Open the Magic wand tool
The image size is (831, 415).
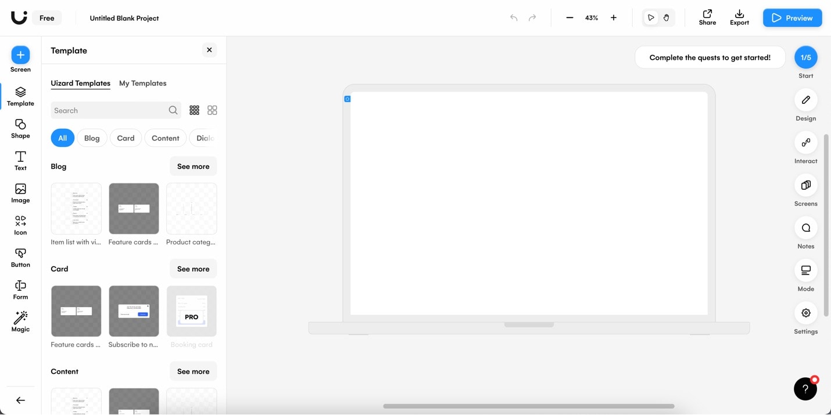click(20, 322)
